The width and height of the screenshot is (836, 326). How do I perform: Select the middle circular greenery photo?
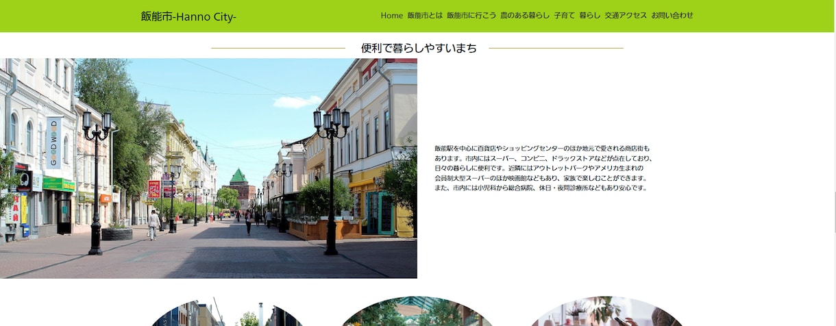417,312
